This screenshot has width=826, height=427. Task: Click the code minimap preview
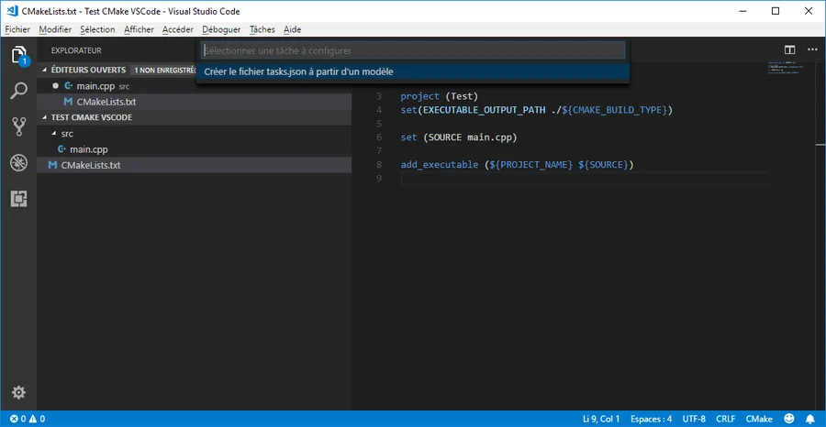point(785,68)
